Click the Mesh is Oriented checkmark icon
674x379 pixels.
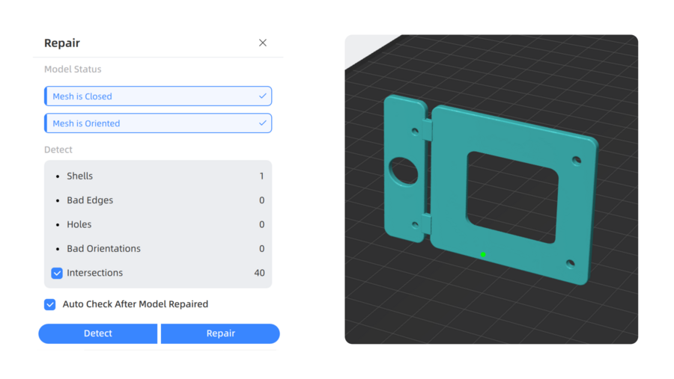263,123
